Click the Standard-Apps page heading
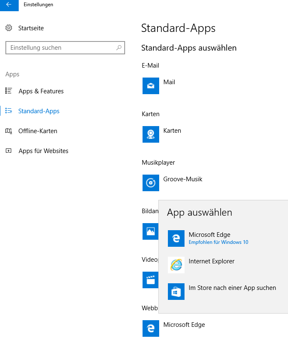The width and height of the screenshot is (288, 343). pos(178,28)
